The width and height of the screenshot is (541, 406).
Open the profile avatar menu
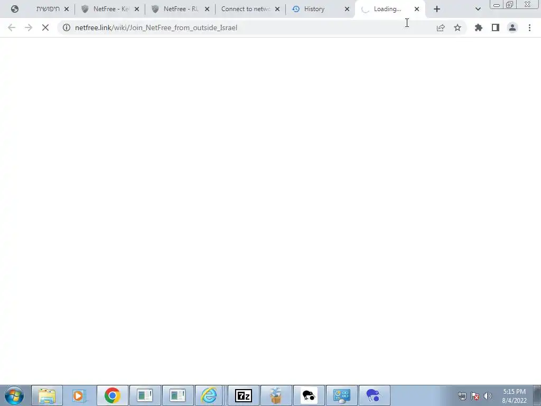(512, 27)
